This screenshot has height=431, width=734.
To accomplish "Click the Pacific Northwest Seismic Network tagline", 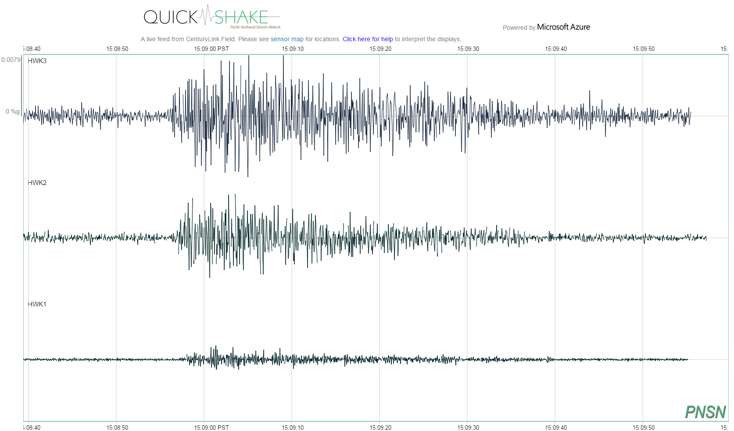I will (255, 27).
